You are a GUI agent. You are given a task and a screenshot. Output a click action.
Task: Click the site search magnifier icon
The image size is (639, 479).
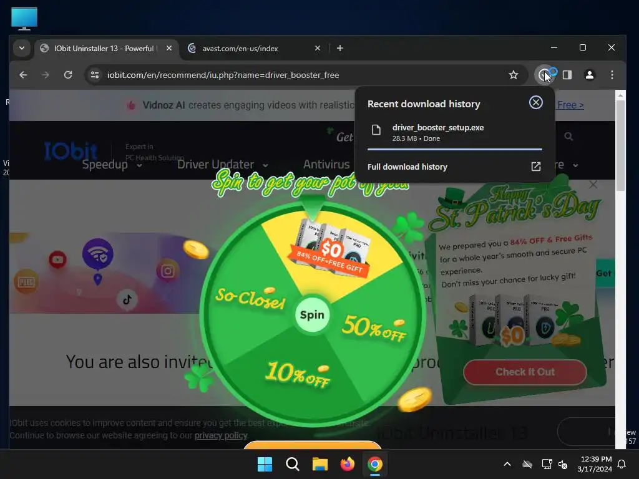568,137
